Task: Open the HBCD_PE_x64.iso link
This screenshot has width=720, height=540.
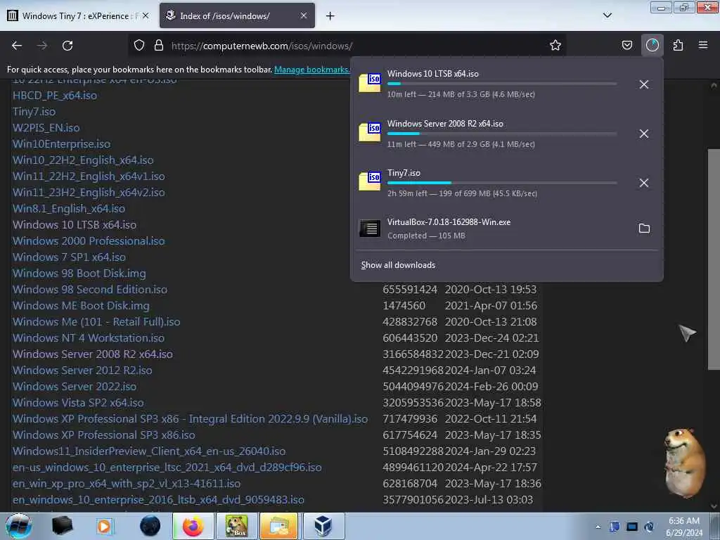Action: (x=55, y=96)
